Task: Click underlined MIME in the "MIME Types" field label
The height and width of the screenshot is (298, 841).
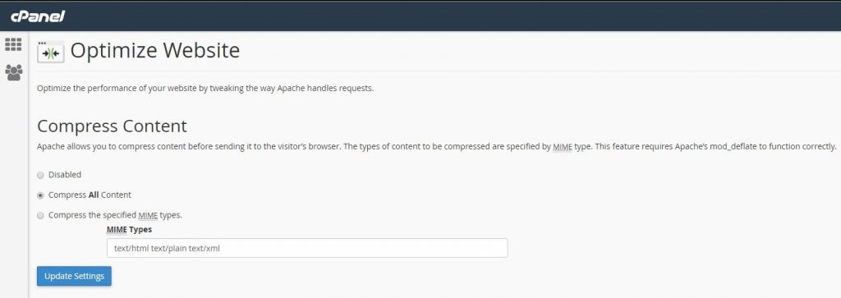Action: click(x=117, y=229)
